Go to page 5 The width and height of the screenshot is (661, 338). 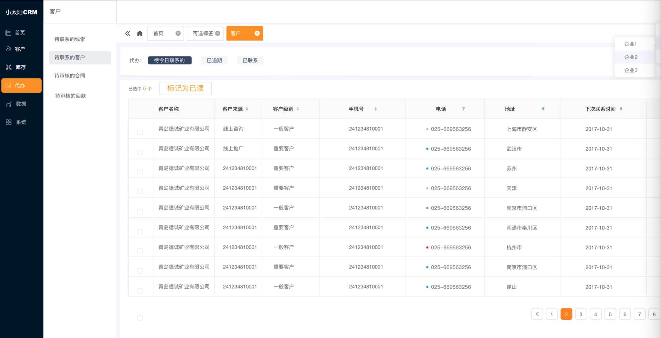click(x=610, y=314)
